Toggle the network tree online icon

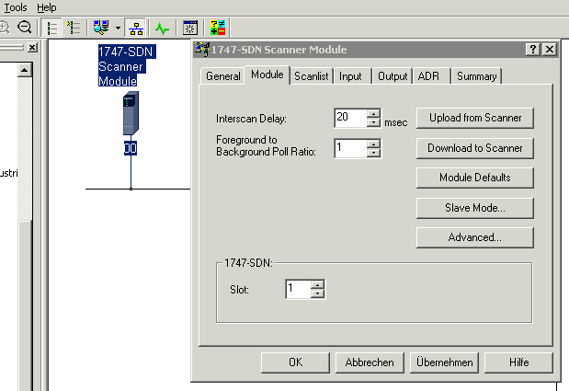(134, 28)
